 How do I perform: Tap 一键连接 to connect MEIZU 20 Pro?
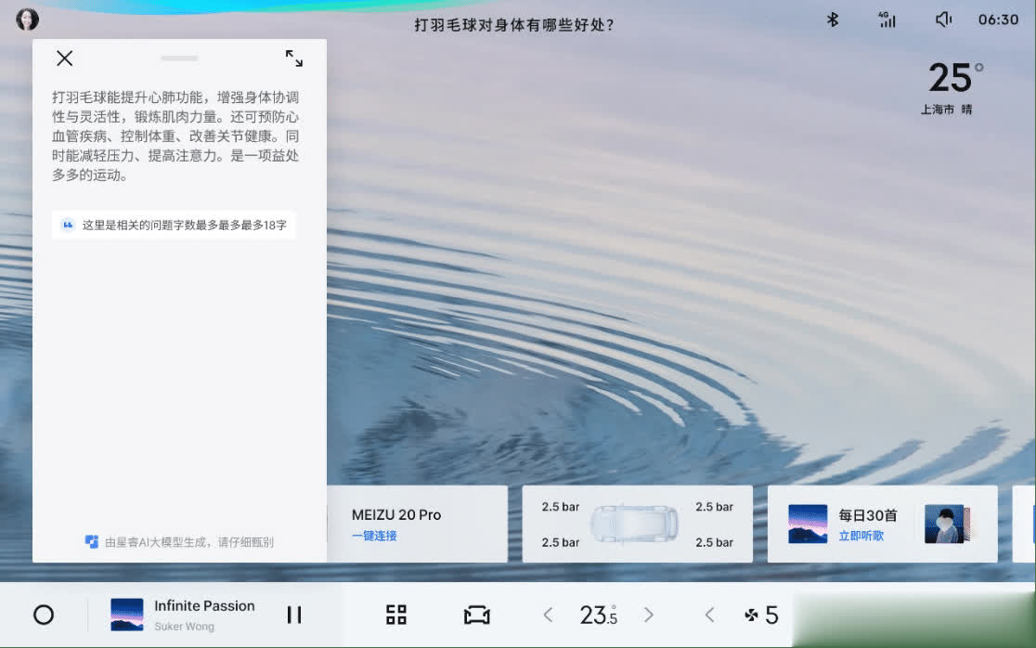pyautogui.click(x=374, y=536)
